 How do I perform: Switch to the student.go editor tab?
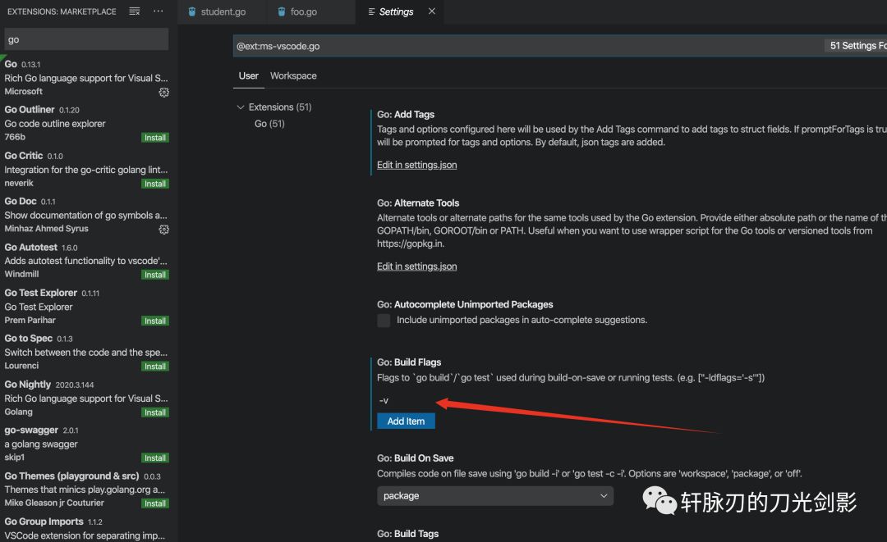222,11
